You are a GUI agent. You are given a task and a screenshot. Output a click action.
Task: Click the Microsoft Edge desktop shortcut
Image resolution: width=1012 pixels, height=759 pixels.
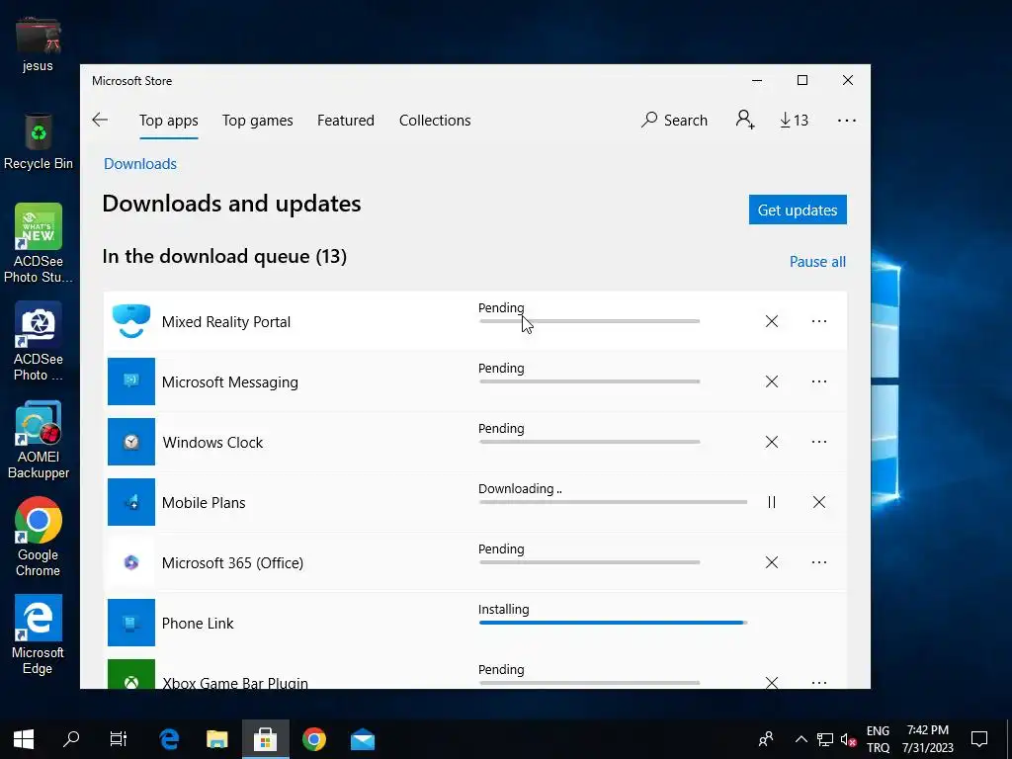(x=39, y=634)
